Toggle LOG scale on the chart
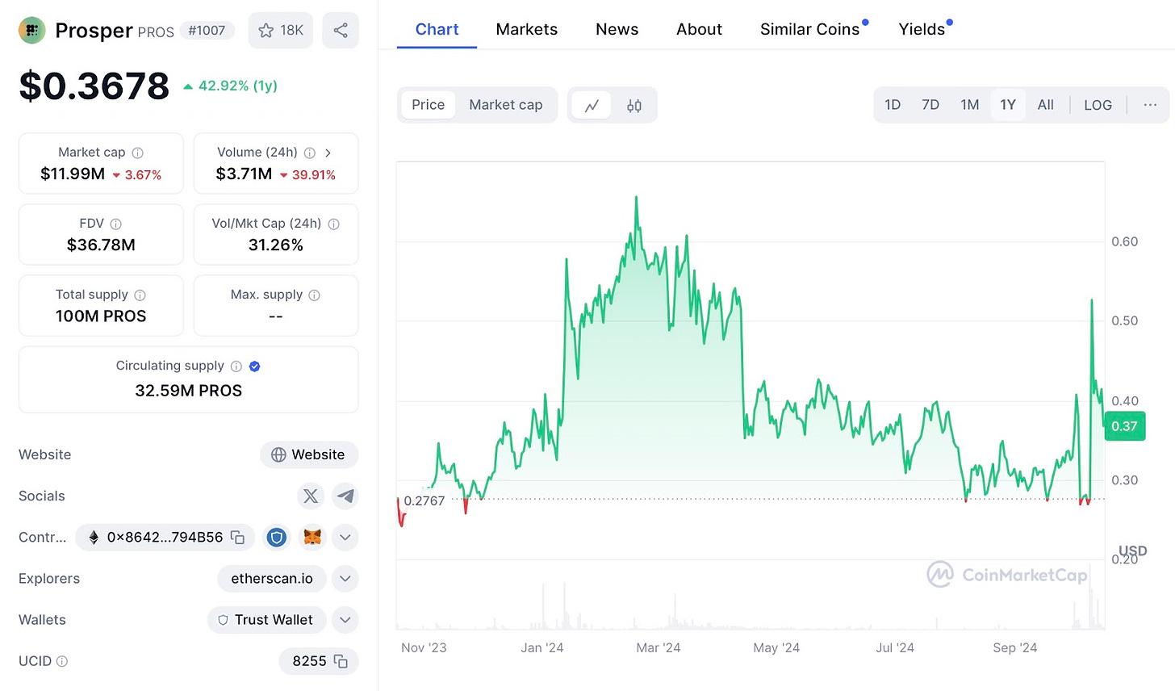This screenshot has height=691, width=1175. pyautogui.click(x=1098, y=105)
